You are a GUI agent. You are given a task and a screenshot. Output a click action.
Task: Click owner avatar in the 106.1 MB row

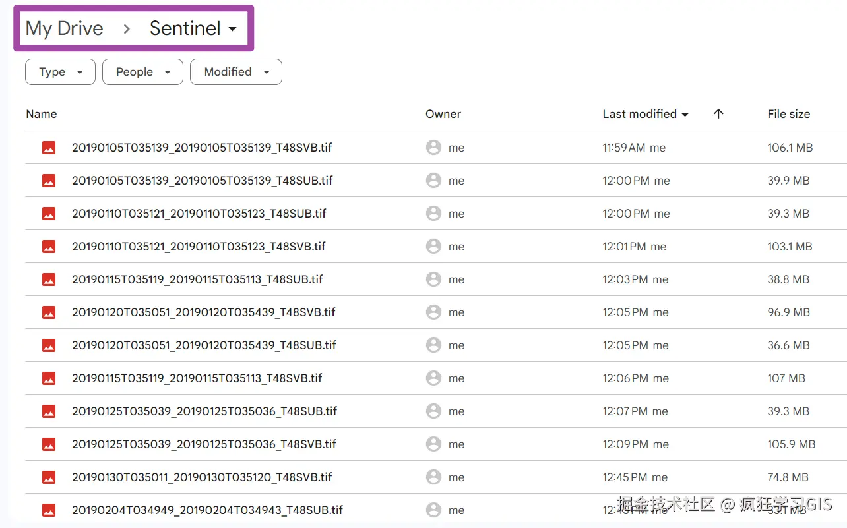[x=433, y=148]
